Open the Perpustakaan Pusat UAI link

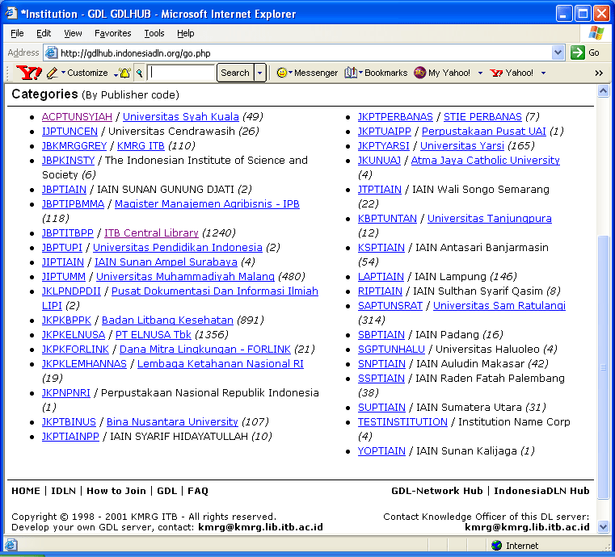[483, 132]
